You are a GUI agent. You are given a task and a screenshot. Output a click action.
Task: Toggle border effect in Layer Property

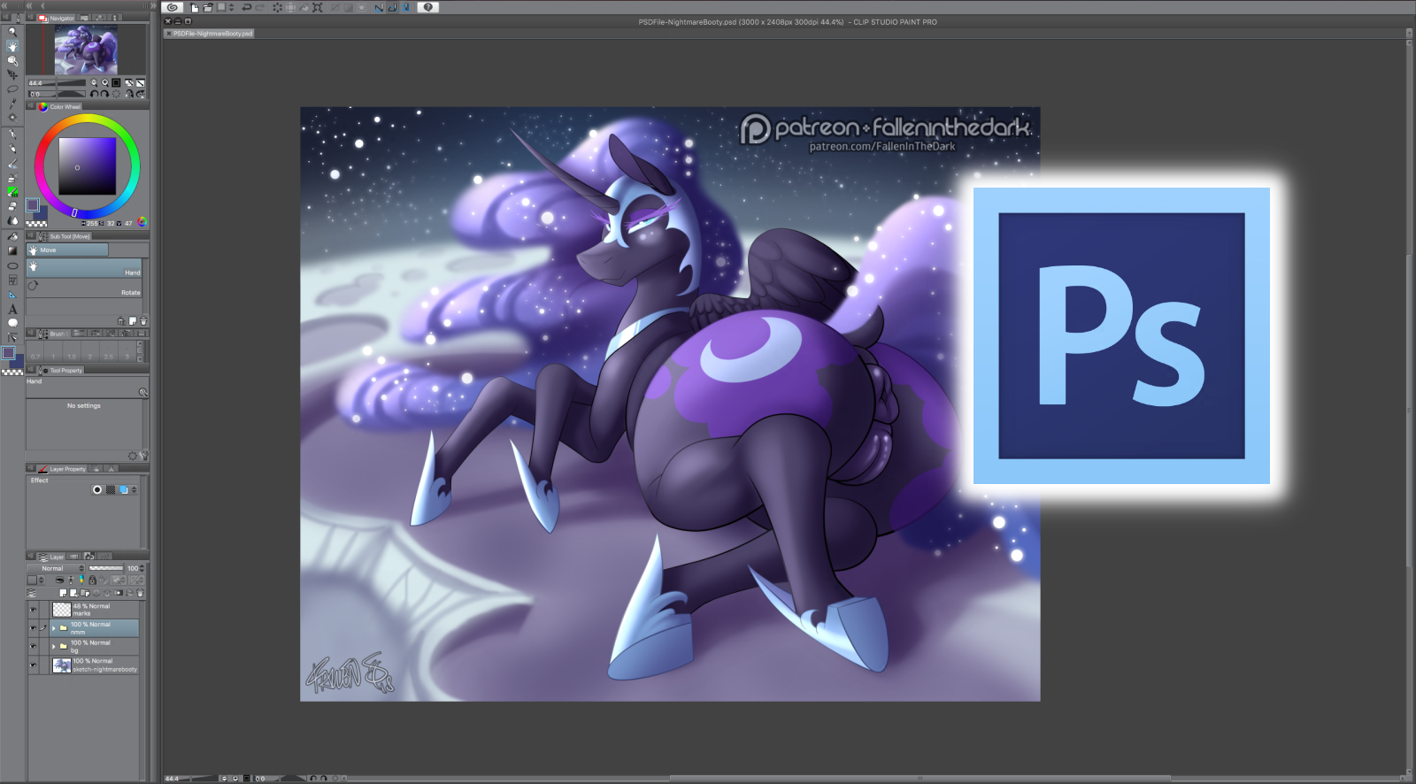(97, 489)
